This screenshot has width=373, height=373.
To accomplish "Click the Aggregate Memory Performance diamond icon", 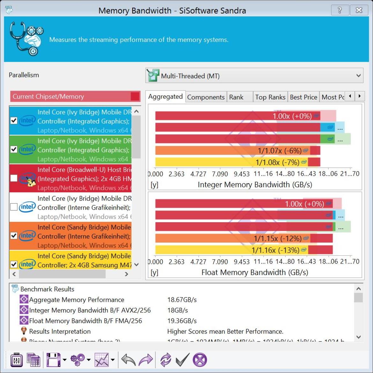I will click(24, 299).
